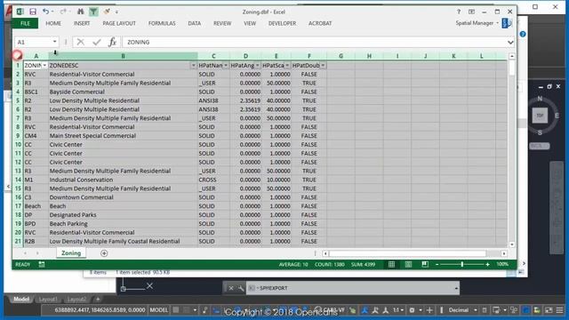Open AutoCAD status bar customization menu
Screen dimensions: 569x320
click(x=560, y=310)
